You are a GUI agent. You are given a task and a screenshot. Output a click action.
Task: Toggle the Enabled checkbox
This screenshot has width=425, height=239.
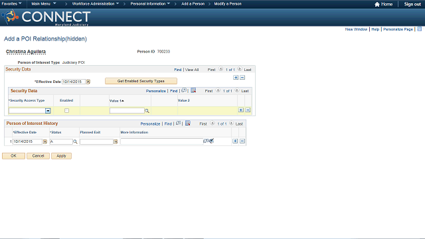pyautogui.click(x=66, y=111)
